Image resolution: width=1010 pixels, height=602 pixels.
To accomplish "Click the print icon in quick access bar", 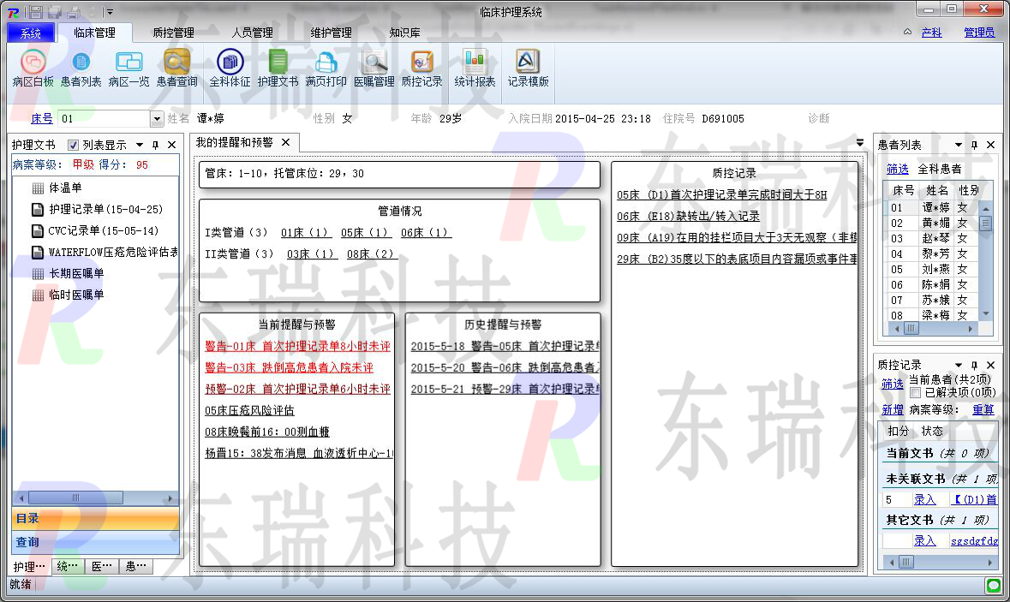I will [74, 12].
